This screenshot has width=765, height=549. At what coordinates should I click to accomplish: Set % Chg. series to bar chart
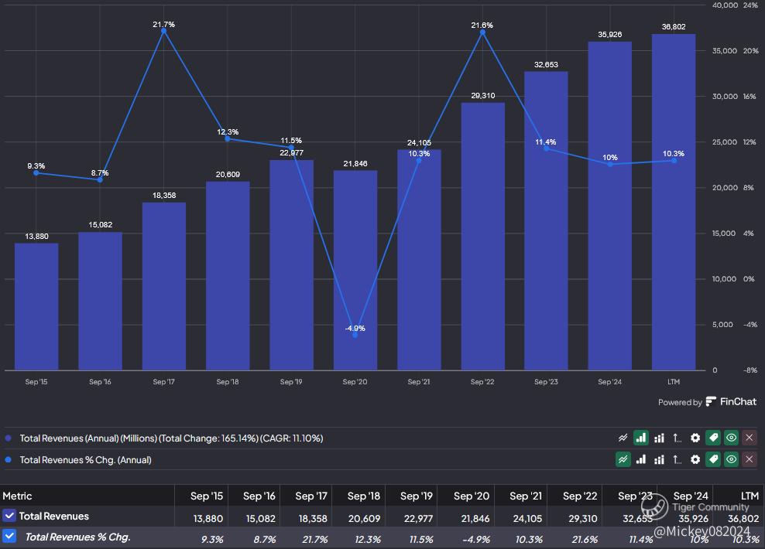point(640,459)
